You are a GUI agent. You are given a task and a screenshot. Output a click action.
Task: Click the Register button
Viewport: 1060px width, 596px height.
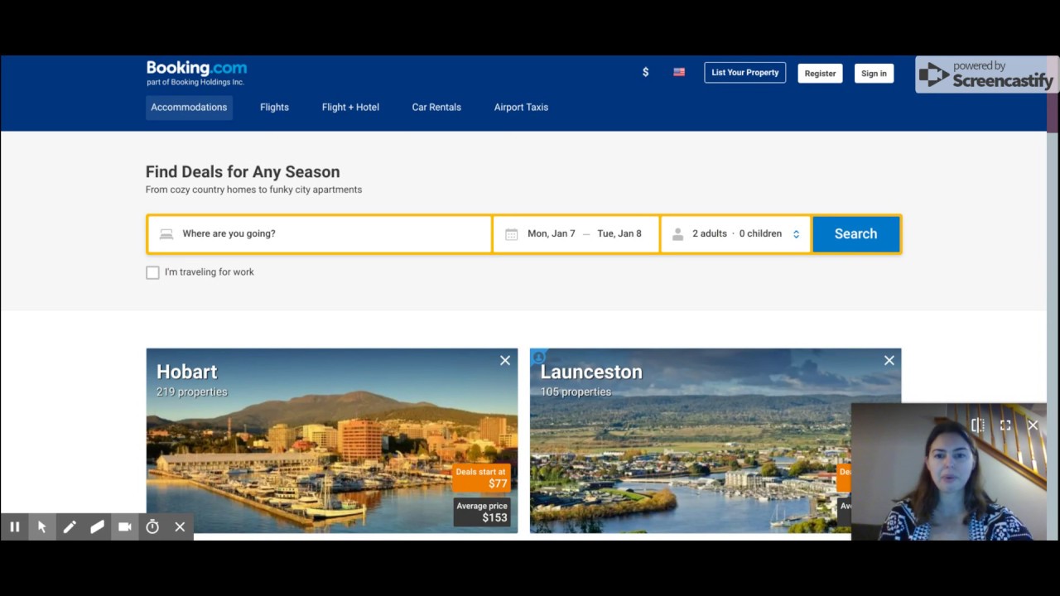click(x=820, y=74)
